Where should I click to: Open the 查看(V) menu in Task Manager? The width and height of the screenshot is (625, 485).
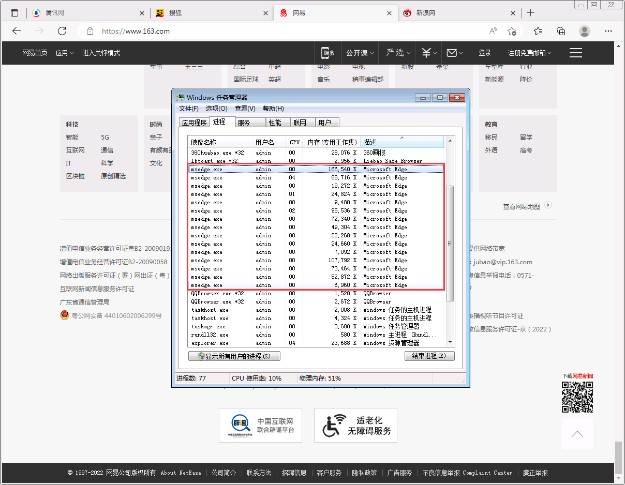(245, 109)
